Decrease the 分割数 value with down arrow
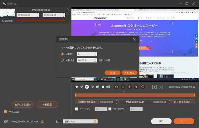 tap(95, 55)
